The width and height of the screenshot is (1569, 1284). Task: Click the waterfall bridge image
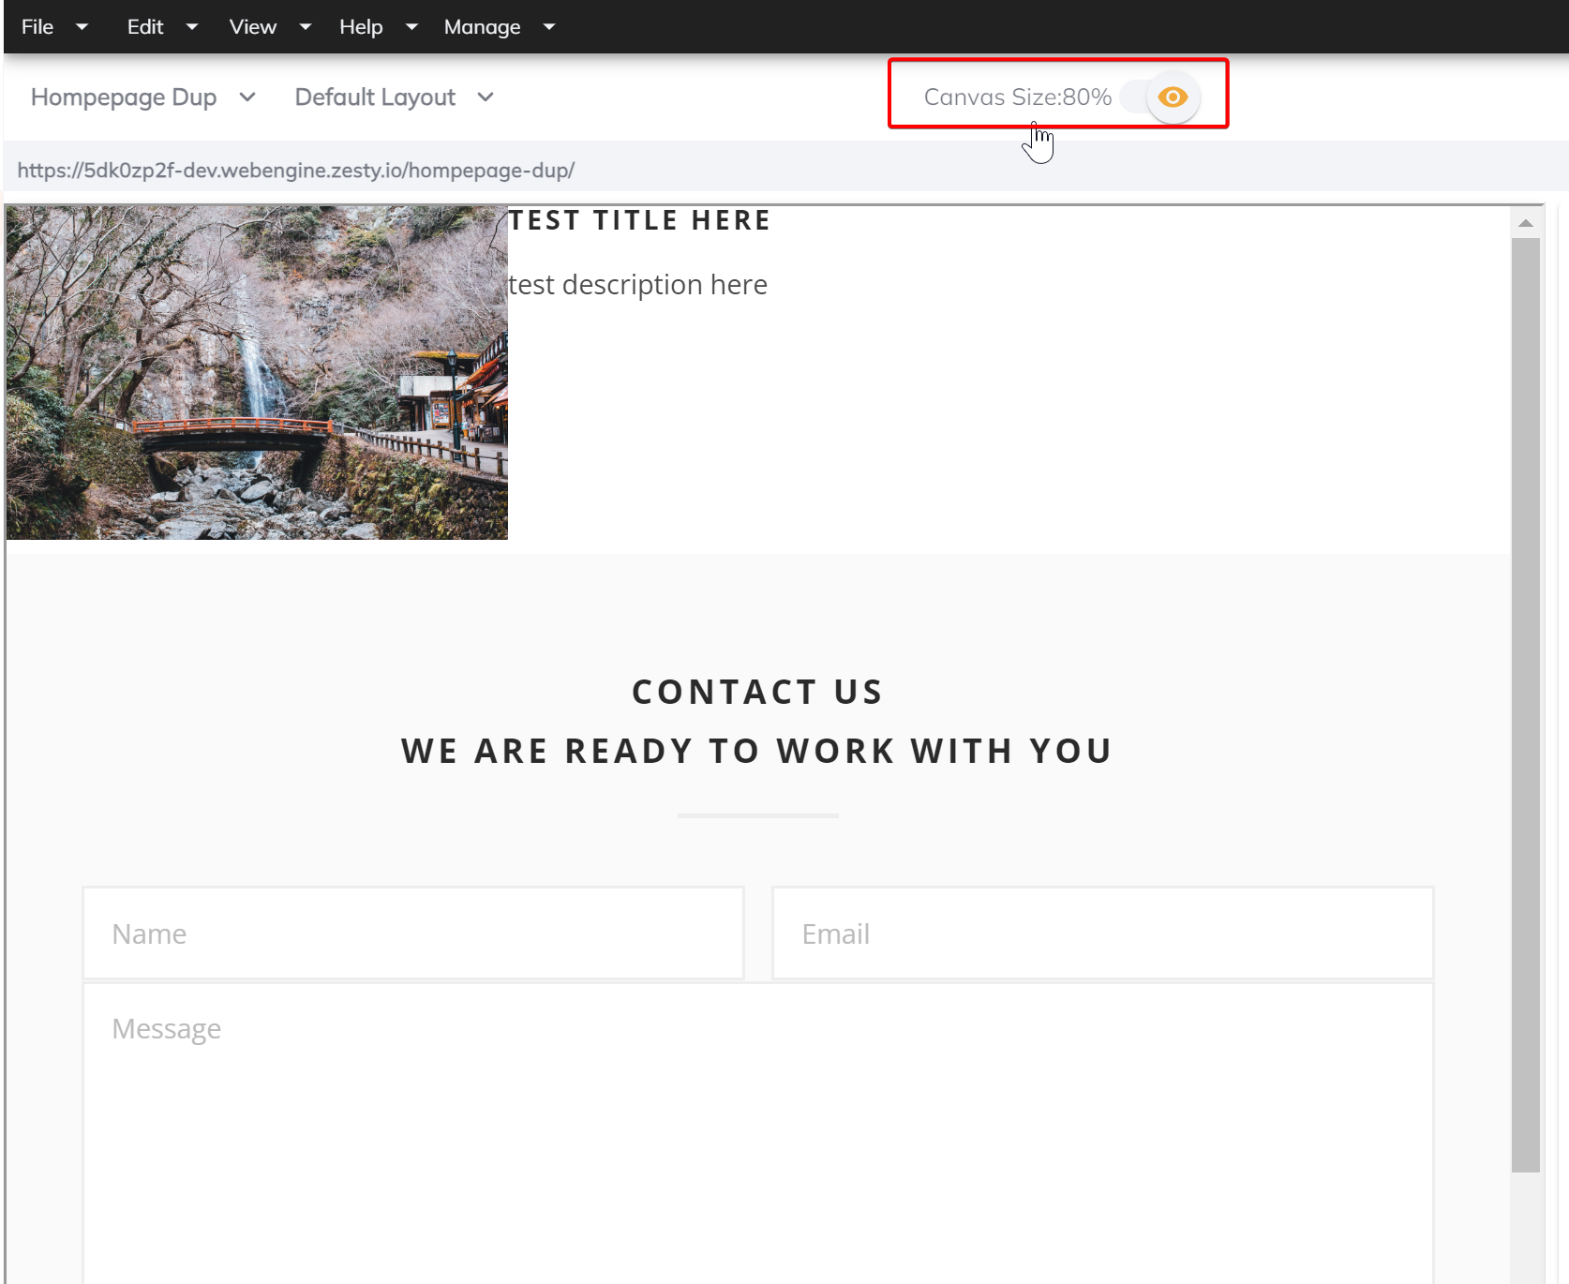click(x=257, y=372)
